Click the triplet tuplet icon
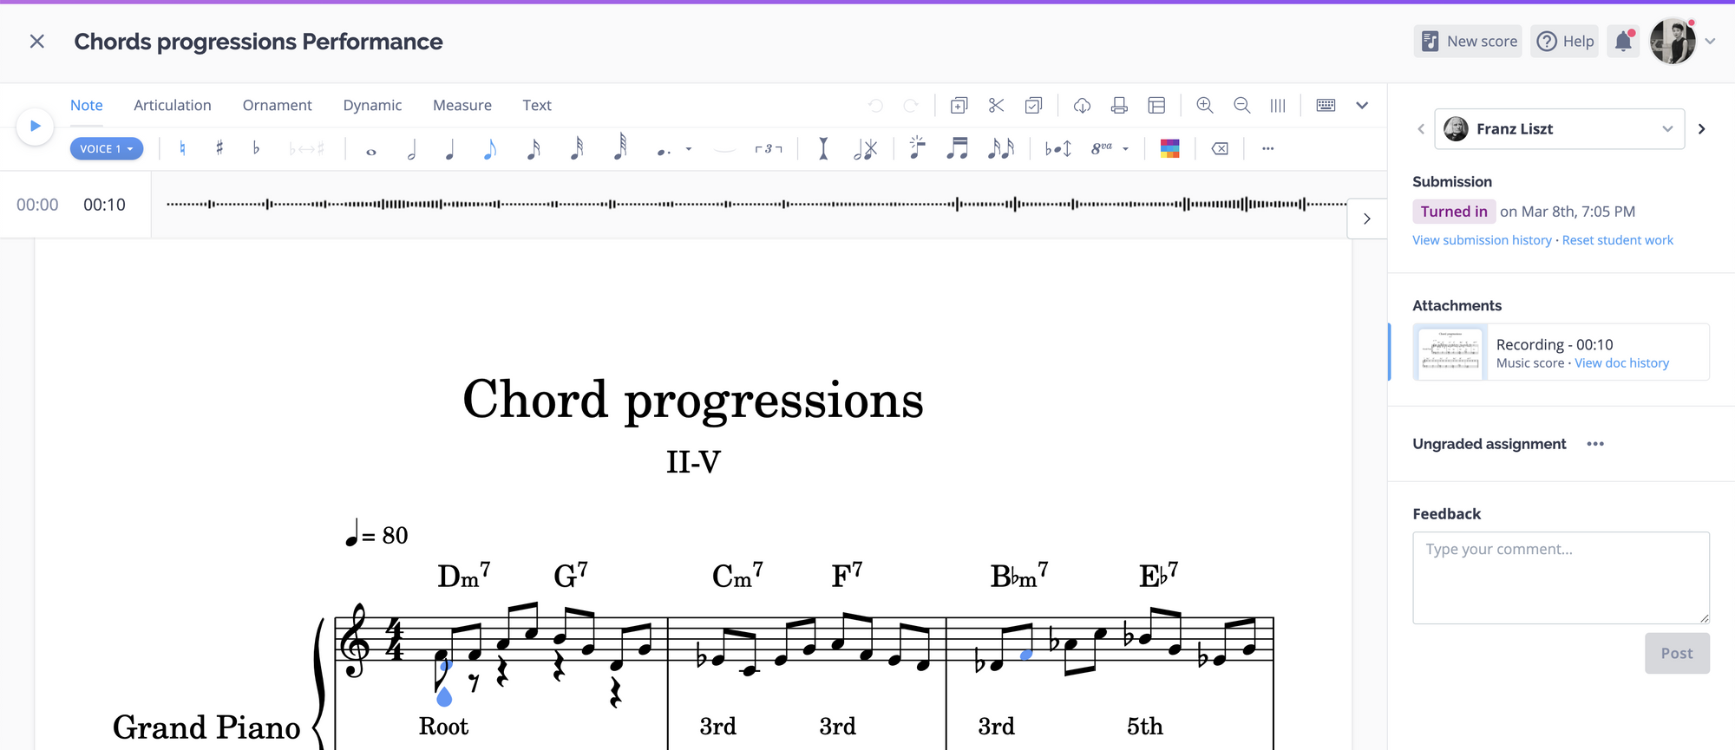This screenshot has width=1735, height=750. [769, 148]
